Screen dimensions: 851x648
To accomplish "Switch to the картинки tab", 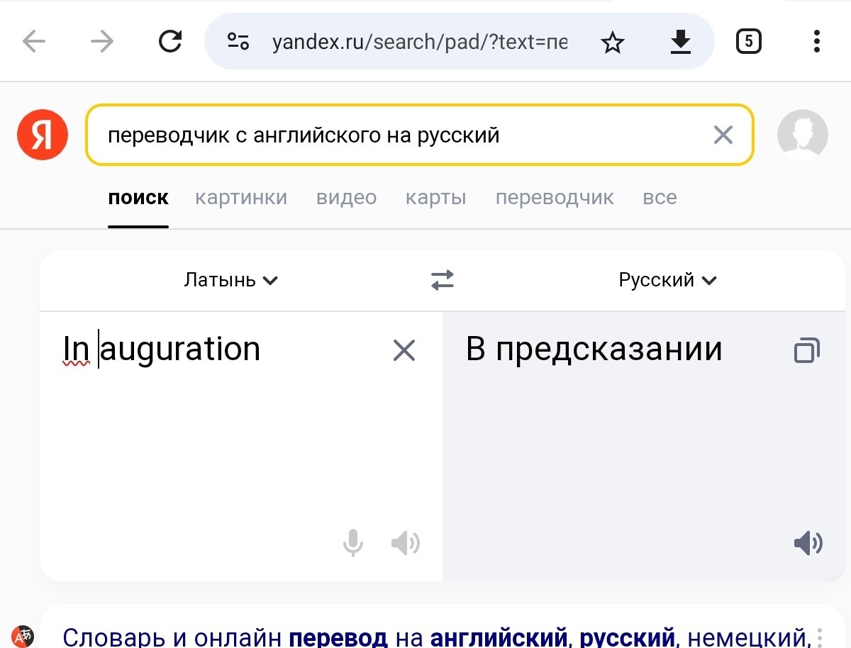I will pyautogui.click(x=241, y=198).
